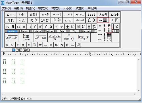Open the 编辑(E) menu

click(18, 9)
